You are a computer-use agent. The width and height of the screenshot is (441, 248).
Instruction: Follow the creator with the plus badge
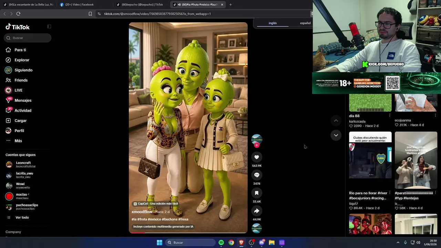click(x=257, y=145)
